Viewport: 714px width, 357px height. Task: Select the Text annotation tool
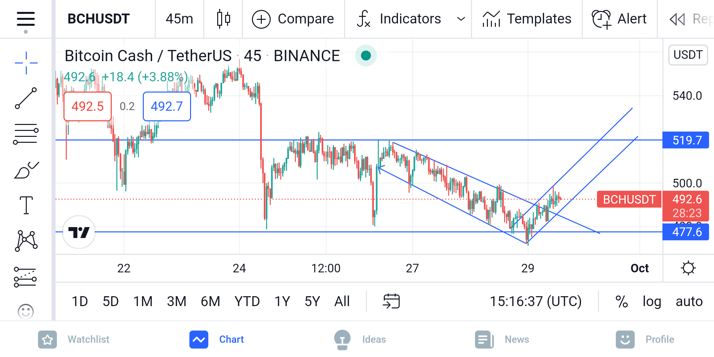pos(26,205)
